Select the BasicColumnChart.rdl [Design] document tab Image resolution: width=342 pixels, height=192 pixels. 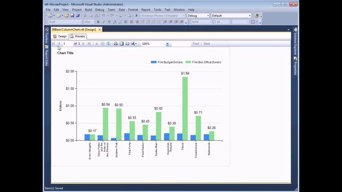click(74, 29)
